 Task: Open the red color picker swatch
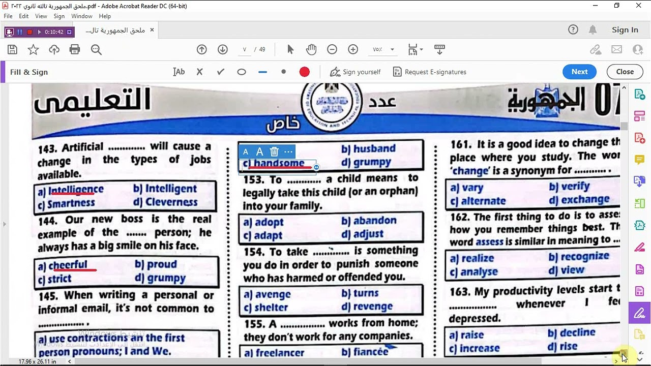coord(305,72)
